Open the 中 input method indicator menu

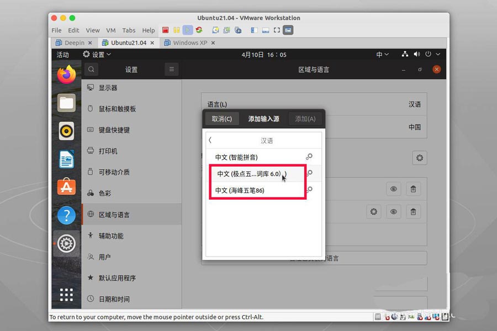pos(381,54)
